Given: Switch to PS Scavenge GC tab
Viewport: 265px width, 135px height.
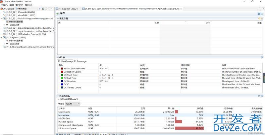Looking at the screenshot, I should [x=80, y=61].
